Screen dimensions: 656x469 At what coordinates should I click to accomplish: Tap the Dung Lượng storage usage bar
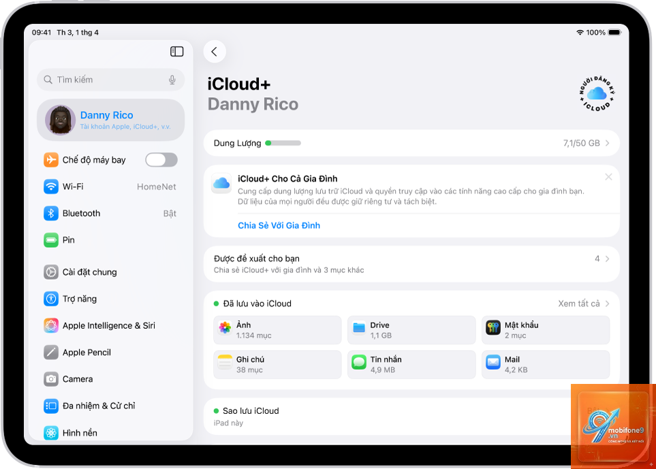coord(283,143)
